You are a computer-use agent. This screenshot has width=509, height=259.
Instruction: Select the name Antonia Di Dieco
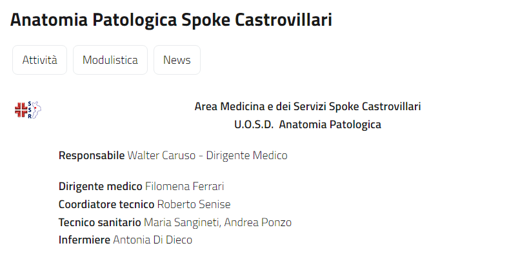coord(152,240)
